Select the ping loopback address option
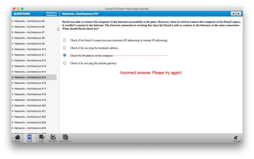Screen dimensions: 254x159 coord(65,48)
